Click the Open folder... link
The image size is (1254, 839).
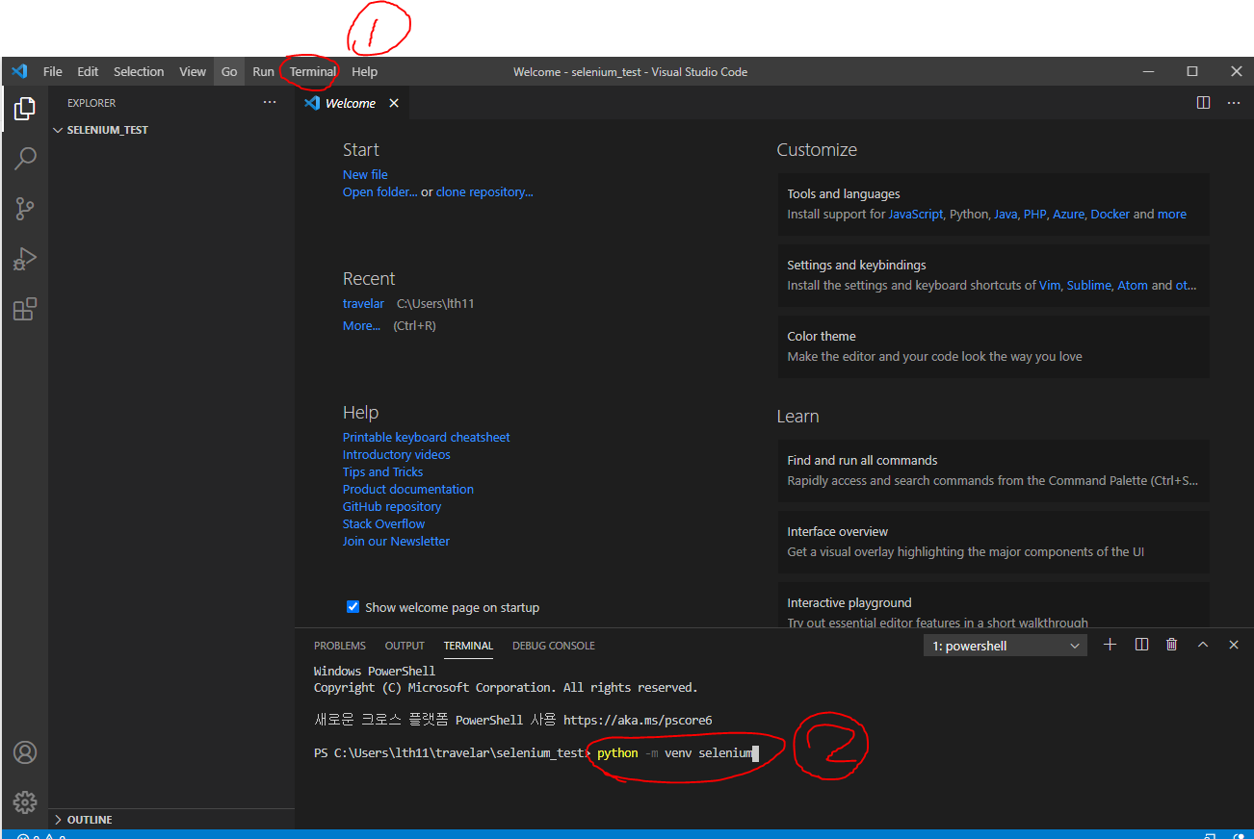pos(380,191)
